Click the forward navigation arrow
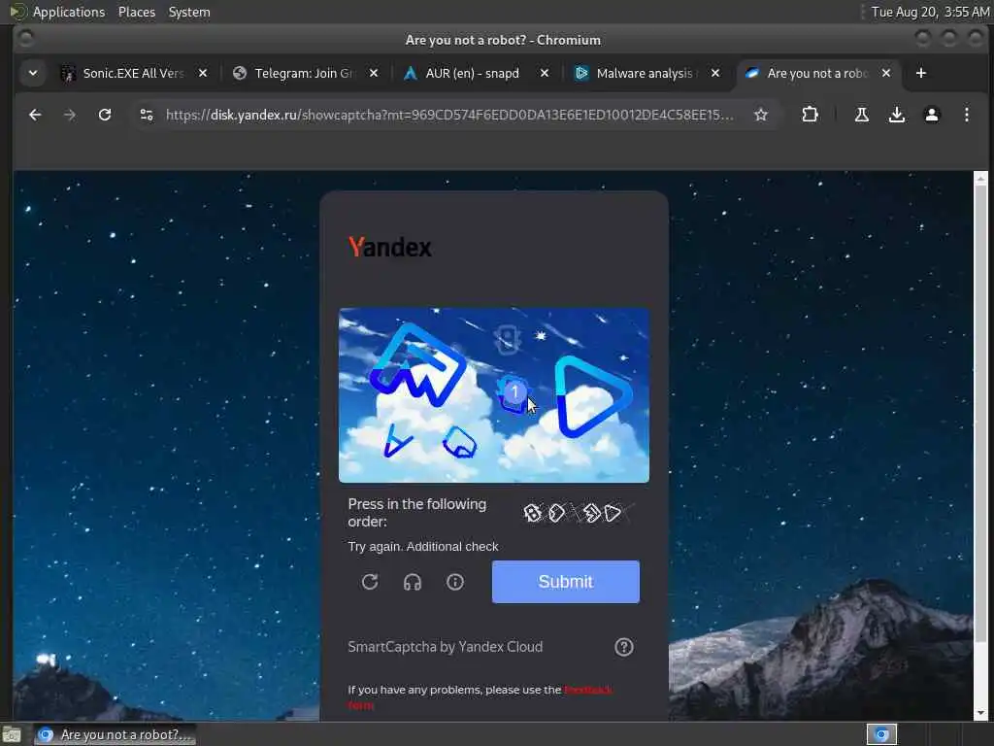The height and width of the screenshot is (746, 994). 70,115
